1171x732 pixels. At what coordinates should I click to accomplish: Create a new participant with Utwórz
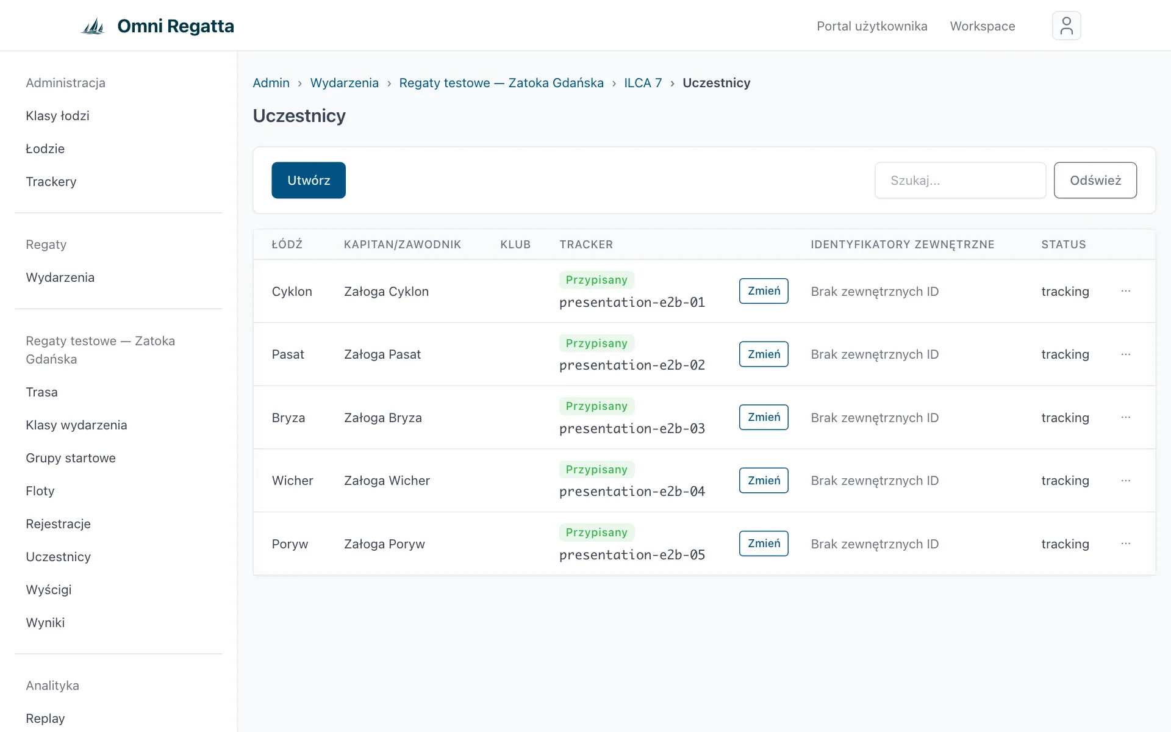(x=309, y=180)
